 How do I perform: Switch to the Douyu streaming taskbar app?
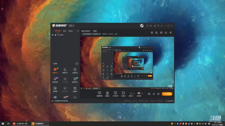(40, 123)
